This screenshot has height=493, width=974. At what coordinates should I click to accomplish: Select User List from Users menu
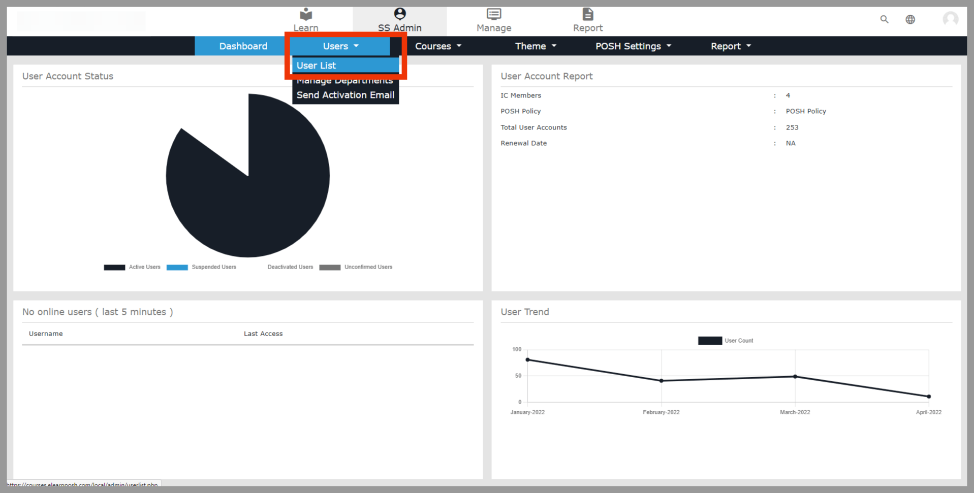[x=317, y=65]
